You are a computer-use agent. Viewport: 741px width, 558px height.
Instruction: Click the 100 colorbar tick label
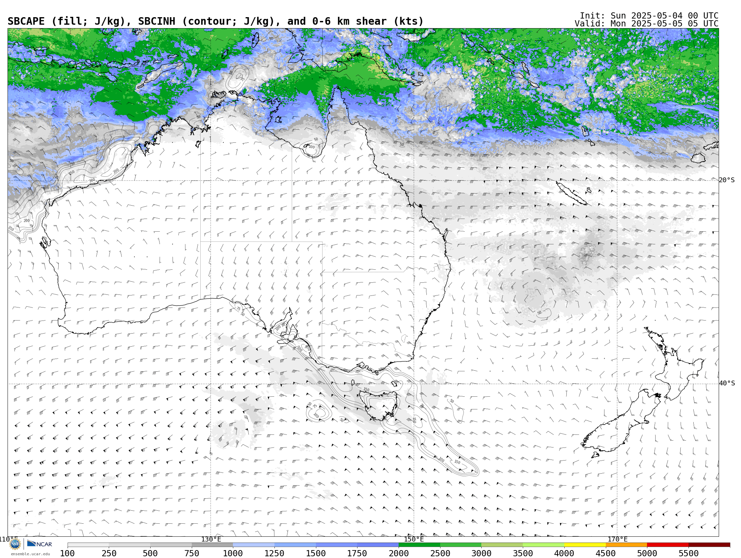[x=67, y=553]
